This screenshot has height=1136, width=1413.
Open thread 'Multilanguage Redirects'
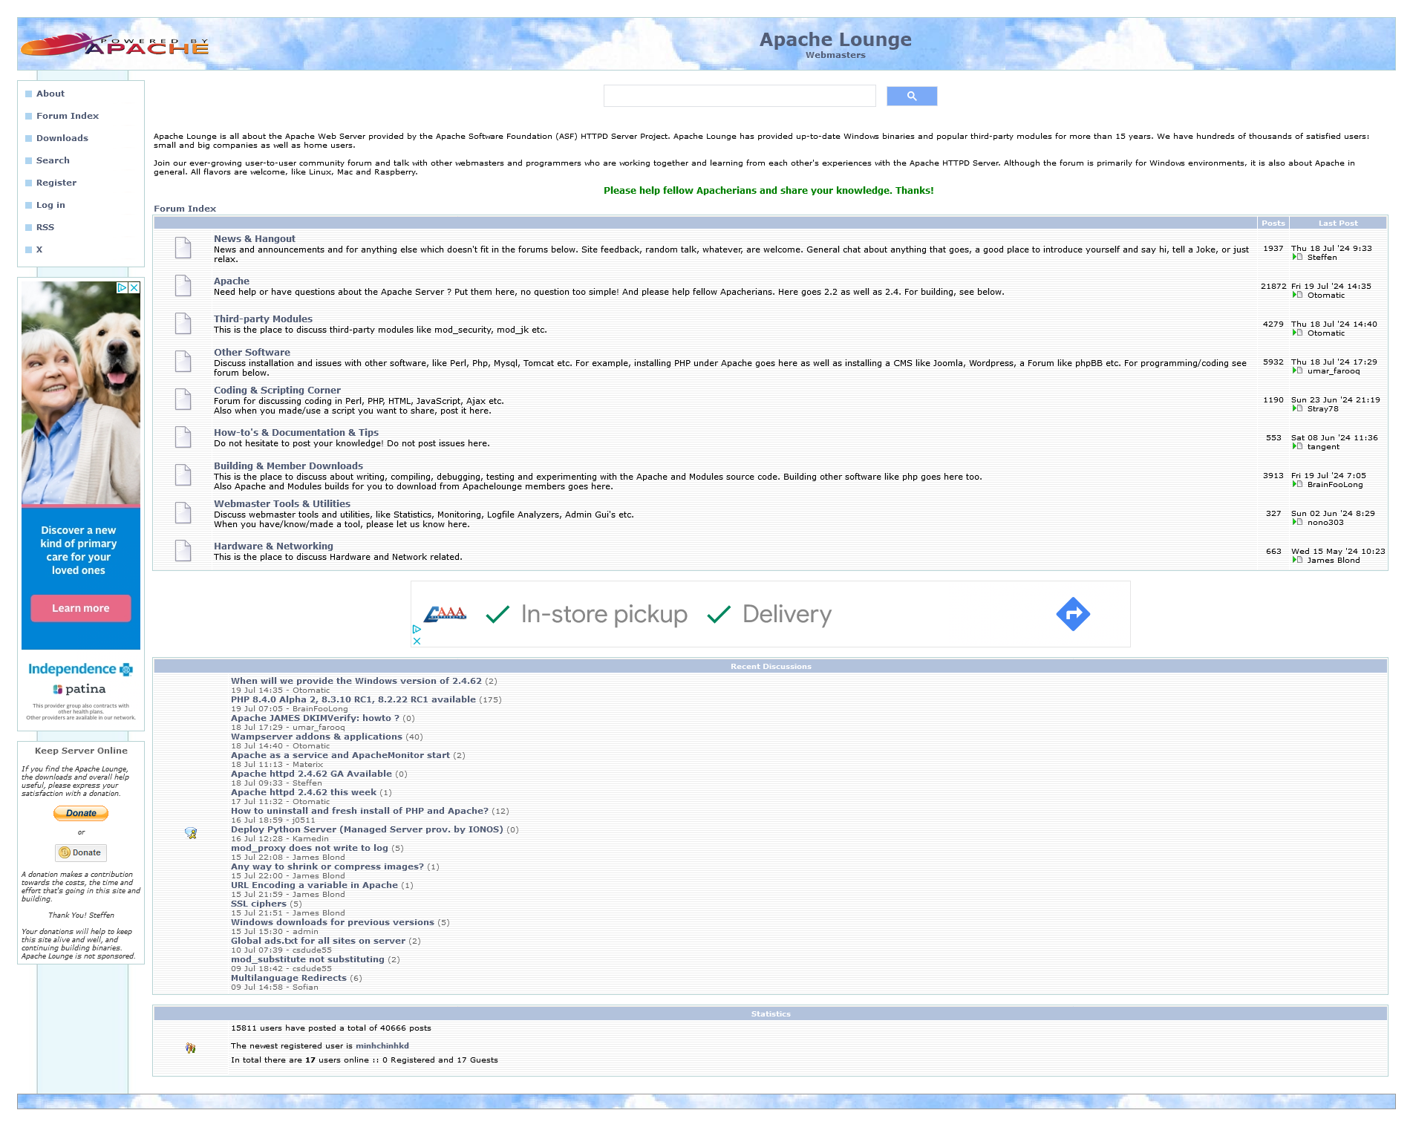tap(289, 978)
